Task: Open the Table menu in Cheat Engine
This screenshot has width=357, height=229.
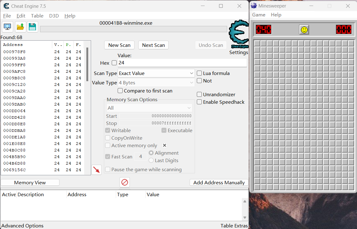Action: [37, 16]
